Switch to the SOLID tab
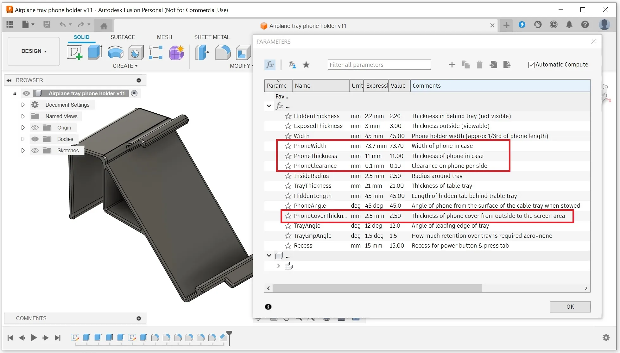The height and width of the screenshot is (353, 620). click(82, 37)
